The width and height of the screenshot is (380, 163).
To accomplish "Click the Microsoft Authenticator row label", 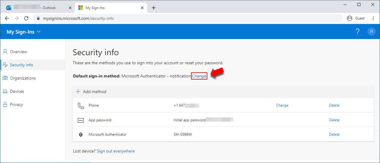I will point(108,134).
